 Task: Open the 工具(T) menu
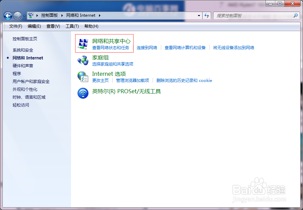pyautogui.click(x=72, y=26)
